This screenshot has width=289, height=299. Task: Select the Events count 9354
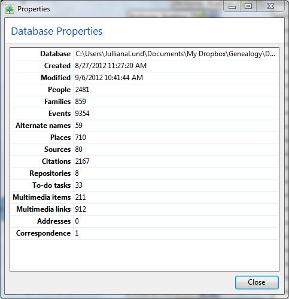tap(82, 114)
